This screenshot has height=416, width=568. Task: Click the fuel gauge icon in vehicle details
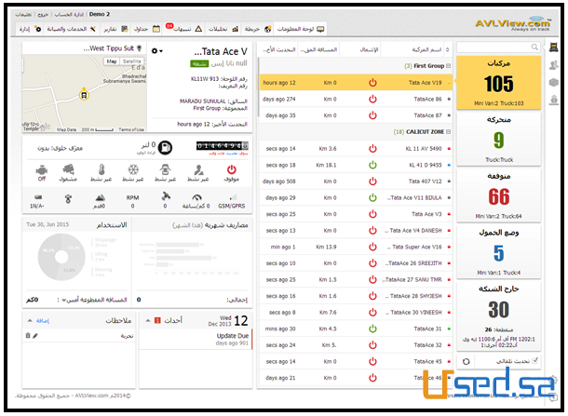coord(165,147)
